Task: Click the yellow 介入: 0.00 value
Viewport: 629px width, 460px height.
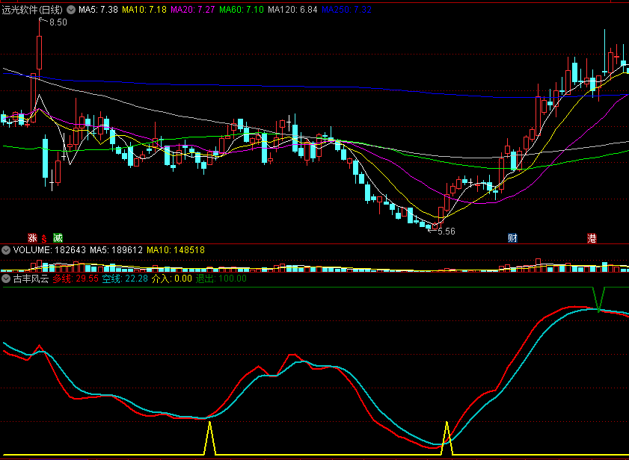Action: click(x=172, y=279)
